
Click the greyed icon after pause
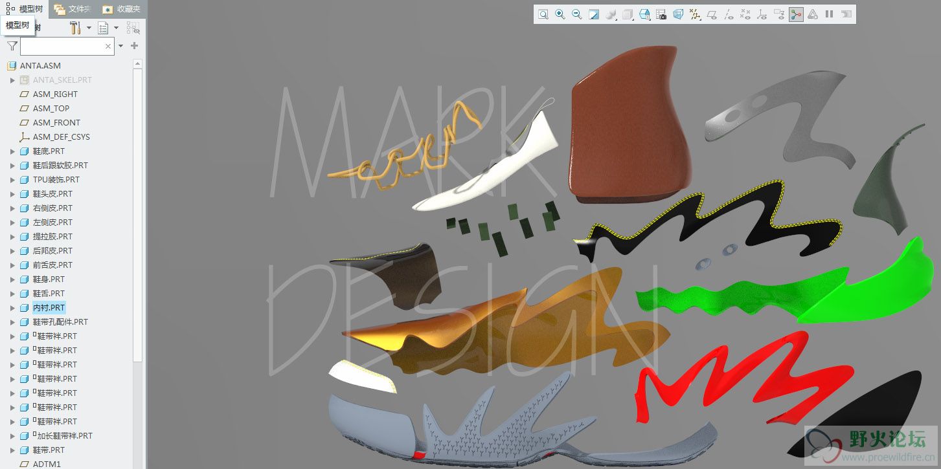[x=846, y=14]
